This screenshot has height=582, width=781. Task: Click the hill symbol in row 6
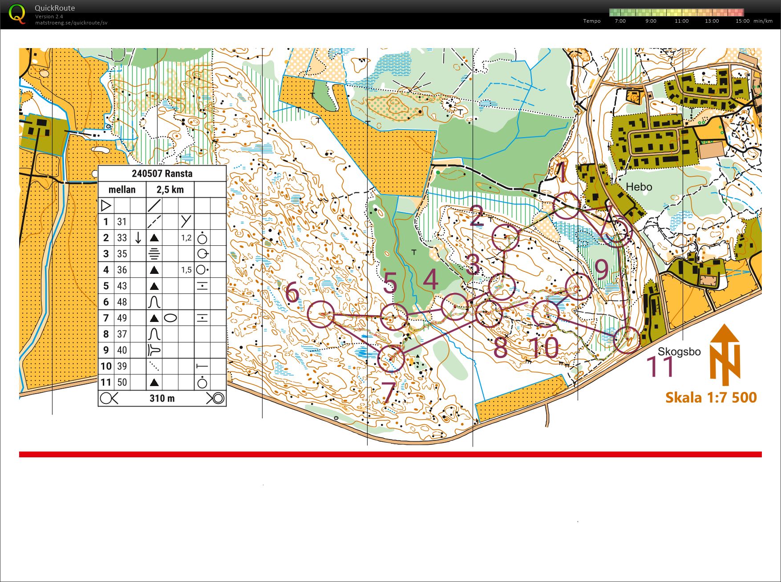coord(154,302)
